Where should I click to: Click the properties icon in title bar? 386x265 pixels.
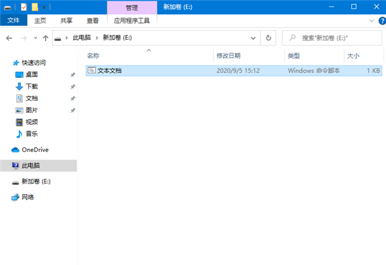24,6
